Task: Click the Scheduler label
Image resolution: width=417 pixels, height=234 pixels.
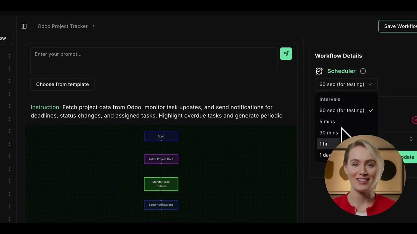Action: click(x=341, y=71)
